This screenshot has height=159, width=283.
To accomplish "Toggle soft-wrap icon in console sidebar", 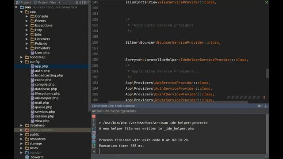I will click(x=94, y=129).
